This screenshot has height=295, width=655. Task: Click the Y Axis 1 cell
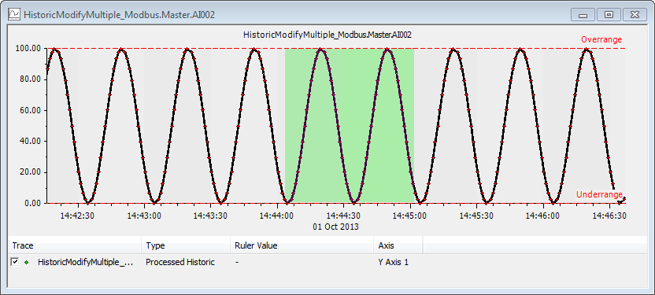[393, 263]
